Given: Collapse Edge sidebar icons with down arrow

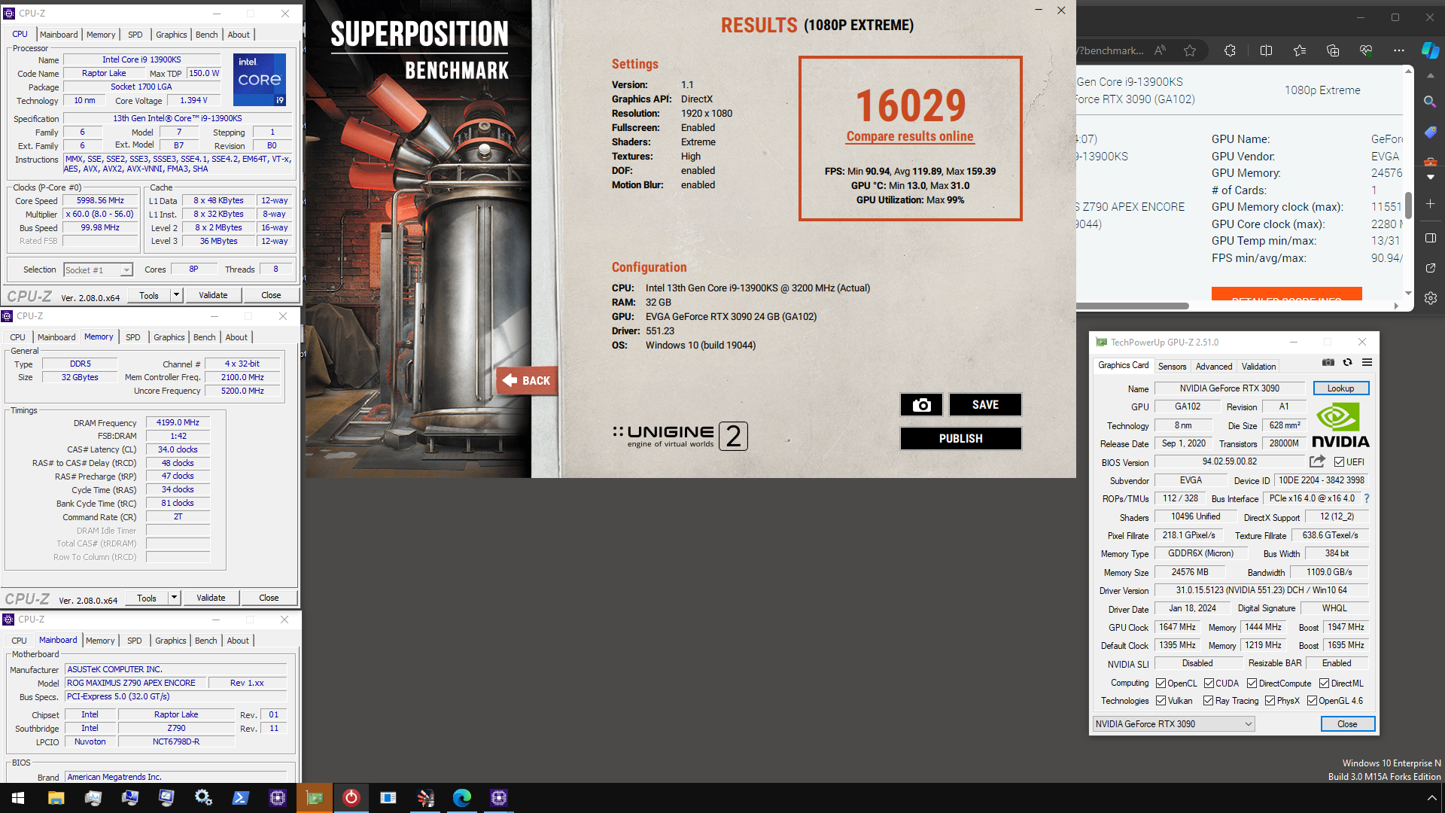Looking at the screenshot, I should [x=1430, y=177].
